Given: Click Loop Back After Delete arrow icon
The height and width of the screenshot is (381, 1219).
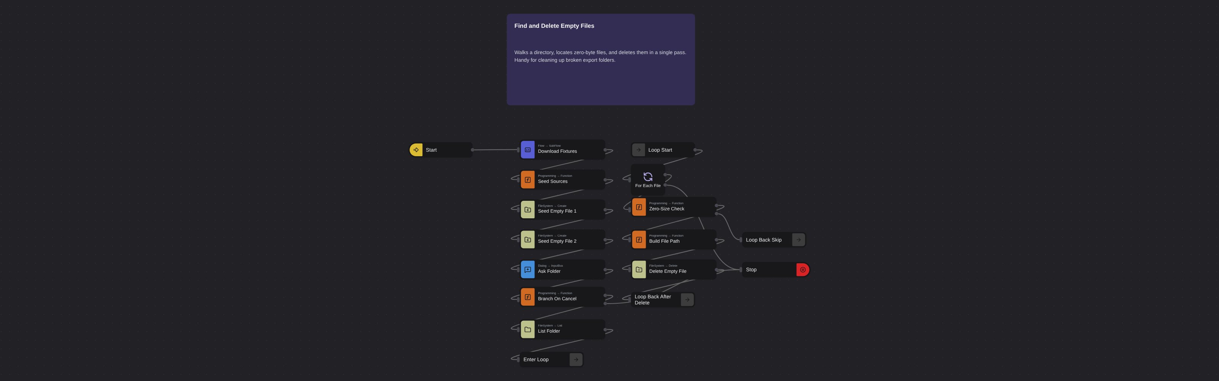Looking at the screenshot, I should (687, 299).
